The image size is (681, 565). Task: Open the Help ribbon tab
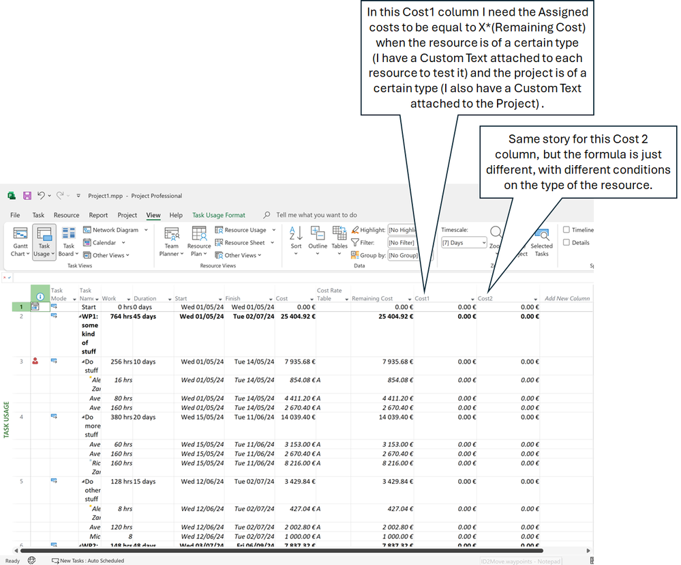[x=176, y=215]
